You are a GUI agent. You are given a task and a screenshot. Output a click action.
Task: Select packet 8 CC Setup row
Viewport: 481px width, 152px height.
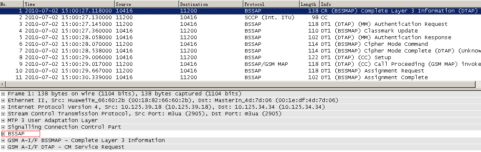pos(240,57)
